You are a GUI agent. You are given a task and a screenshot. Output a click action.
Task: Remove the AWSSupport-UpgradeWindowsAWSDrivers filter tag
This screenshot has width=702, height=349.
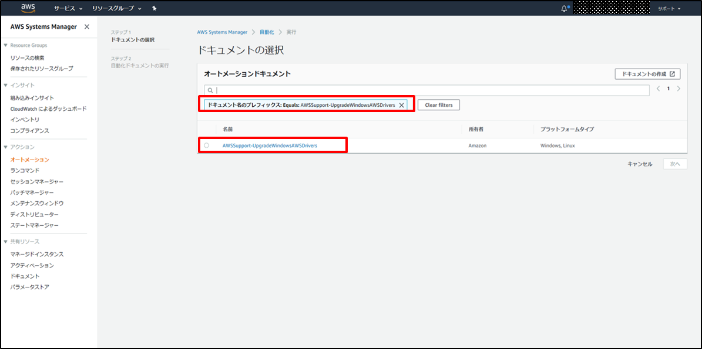[401, 105]
